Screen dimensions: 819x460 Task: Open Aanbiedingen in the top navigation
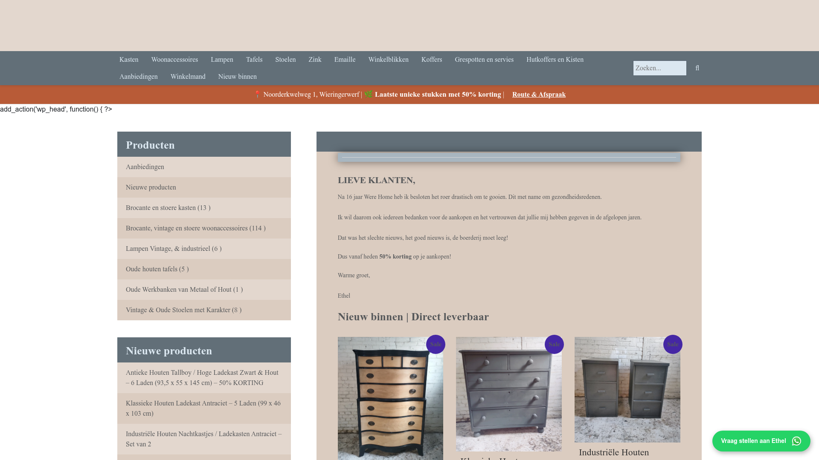tap(139, 77)
